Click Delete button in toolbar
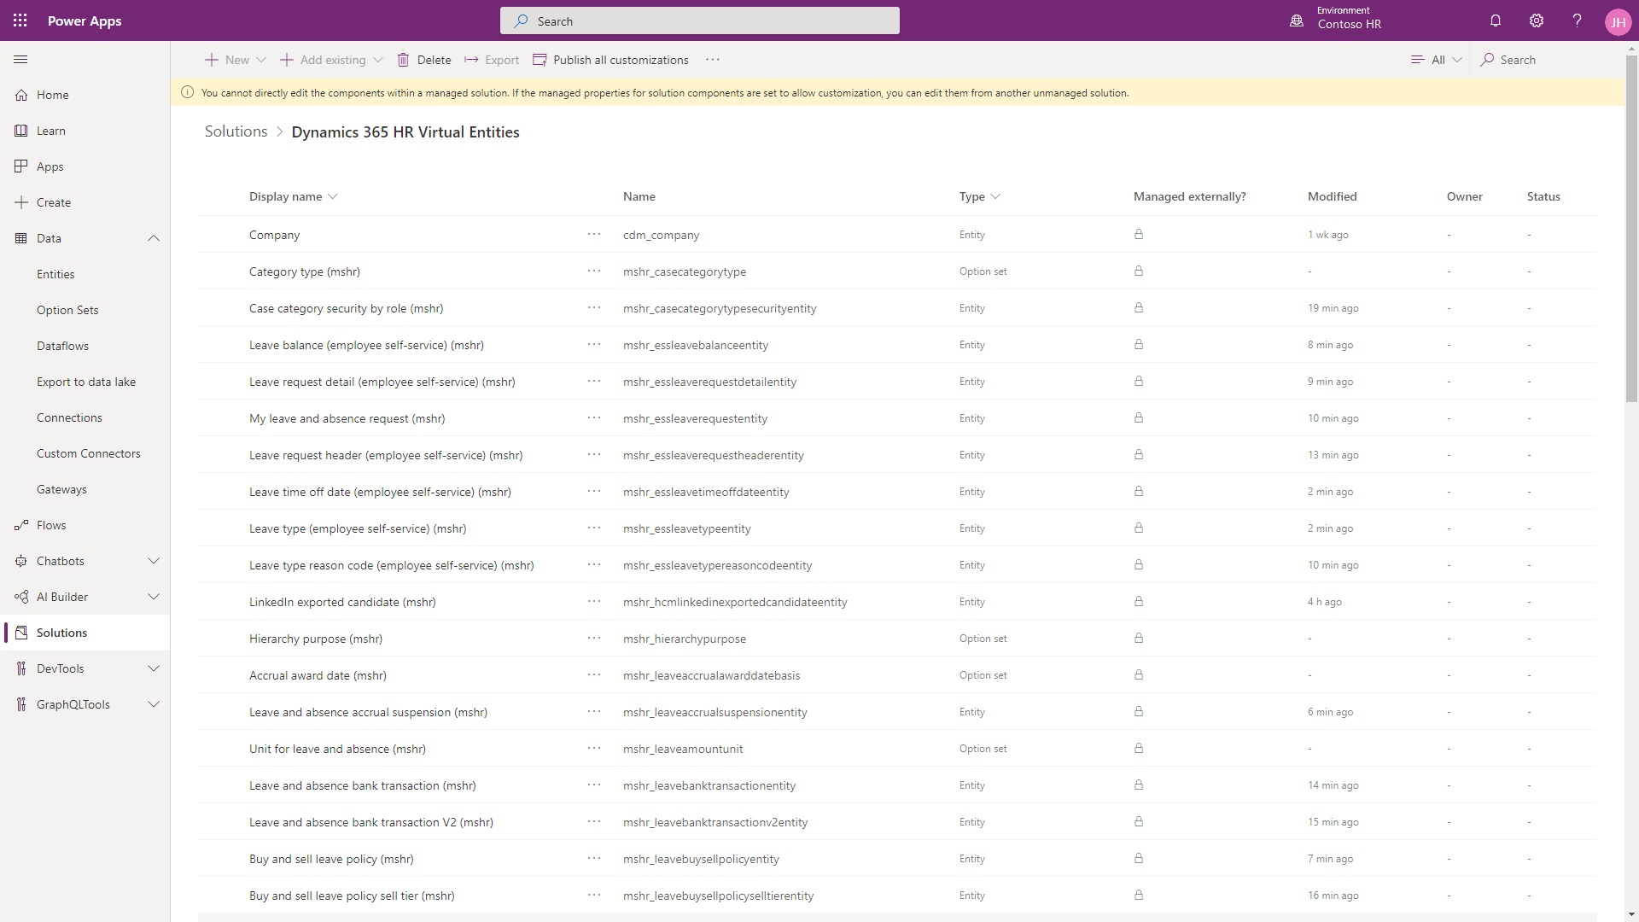Image resolution: width=1639 pixels, height=922 pixels. pyautogui.click(x=423, y=60)
